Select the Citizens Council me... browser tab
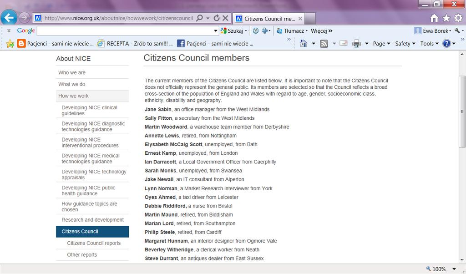Viewport: 466px width, 274px height. point(268,19)
